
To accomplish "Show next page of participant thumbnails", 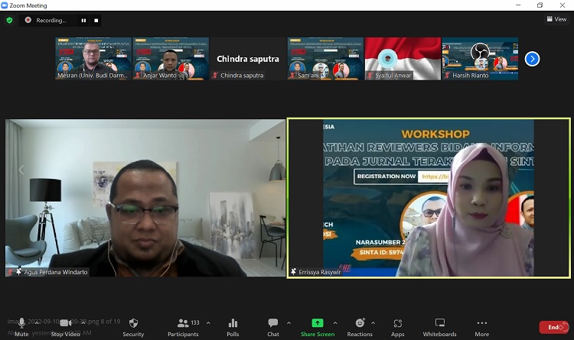I will click(532, 59).
